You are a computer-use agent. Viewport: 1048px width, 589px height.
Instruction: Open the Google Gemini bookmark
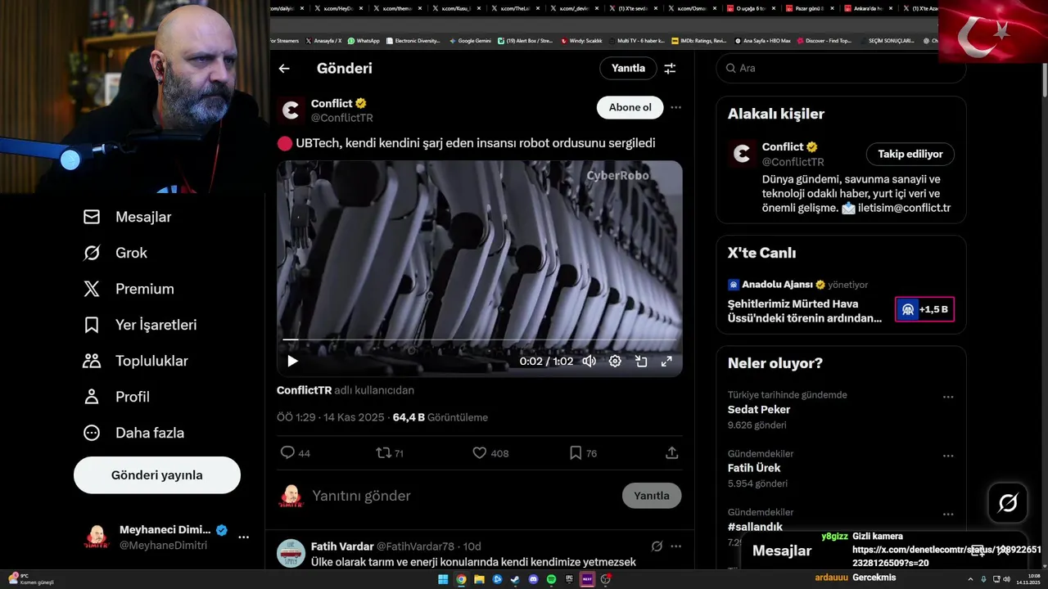471,40
